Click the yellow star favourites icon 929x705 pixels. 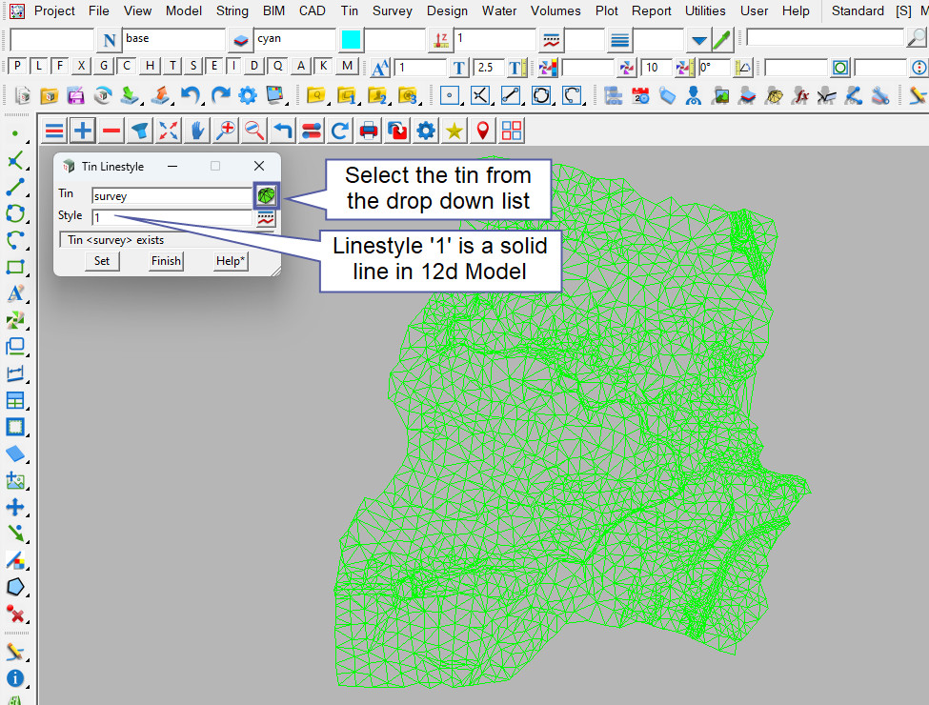pos(454,131)
